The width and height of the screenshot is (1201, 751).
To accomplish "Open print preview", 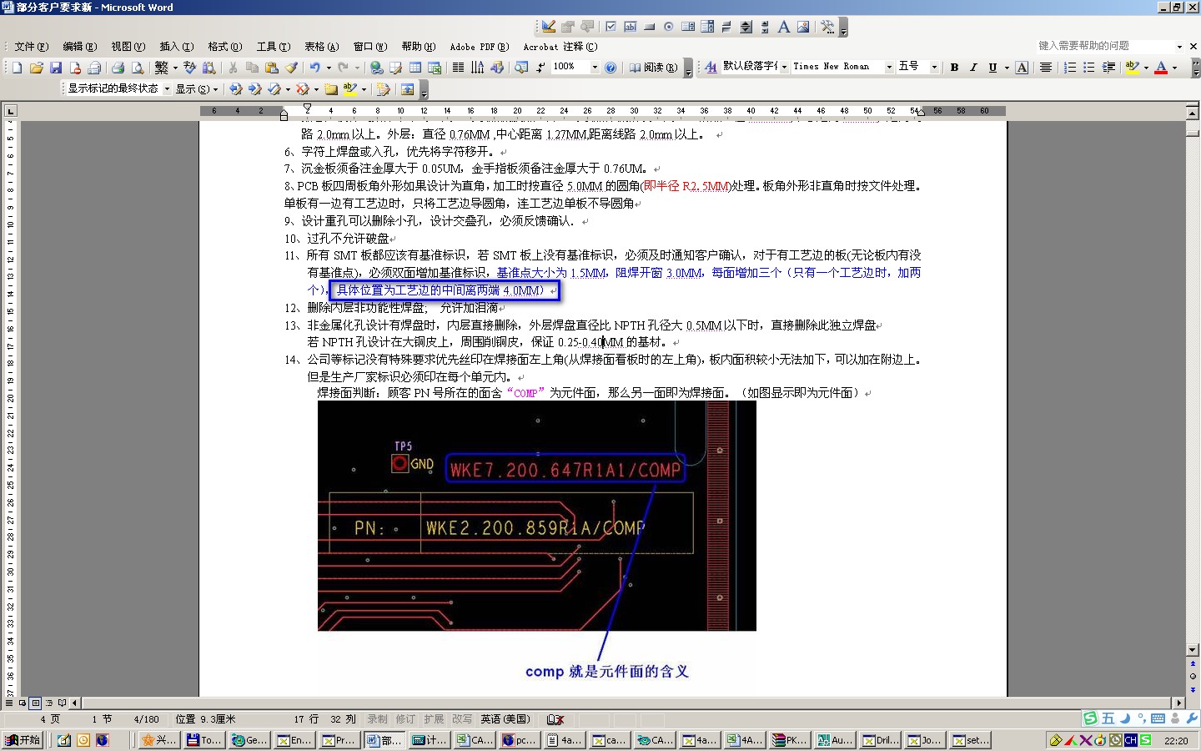I will point(138,68).
